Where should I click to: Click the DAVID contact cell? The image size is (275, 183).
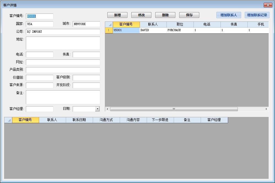[153, 30]
